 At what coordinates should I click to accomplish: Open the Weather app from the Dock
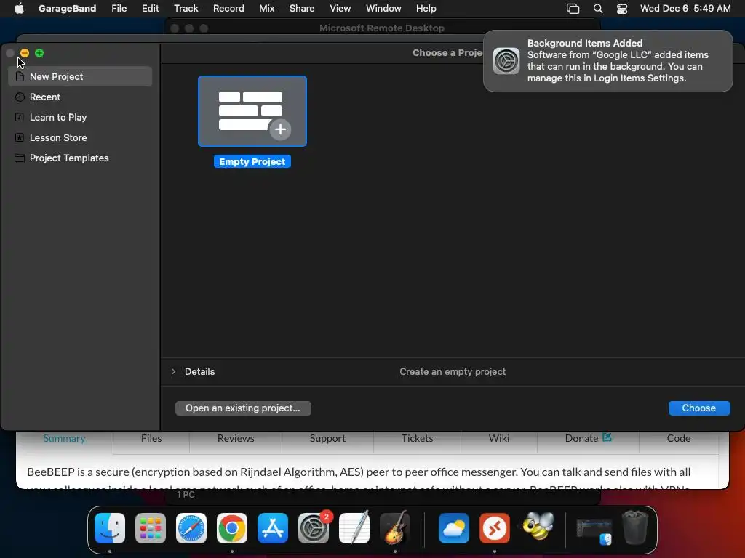tap(454, 528)
